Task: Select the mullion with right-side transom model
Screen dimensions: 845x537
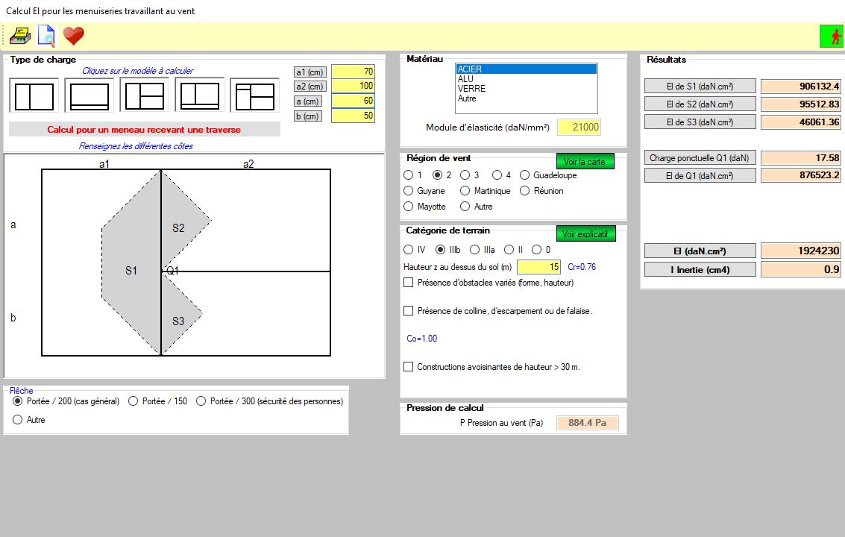Action: pyautogui.click(x=144, y=97)
